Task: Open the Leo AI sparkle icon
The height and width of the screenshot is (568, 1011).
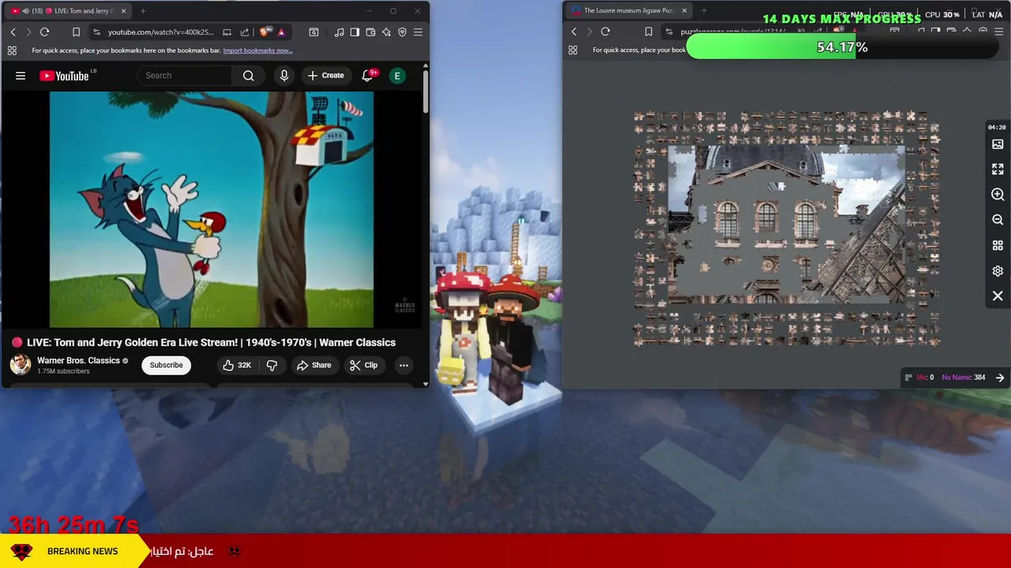Action: 386,32
